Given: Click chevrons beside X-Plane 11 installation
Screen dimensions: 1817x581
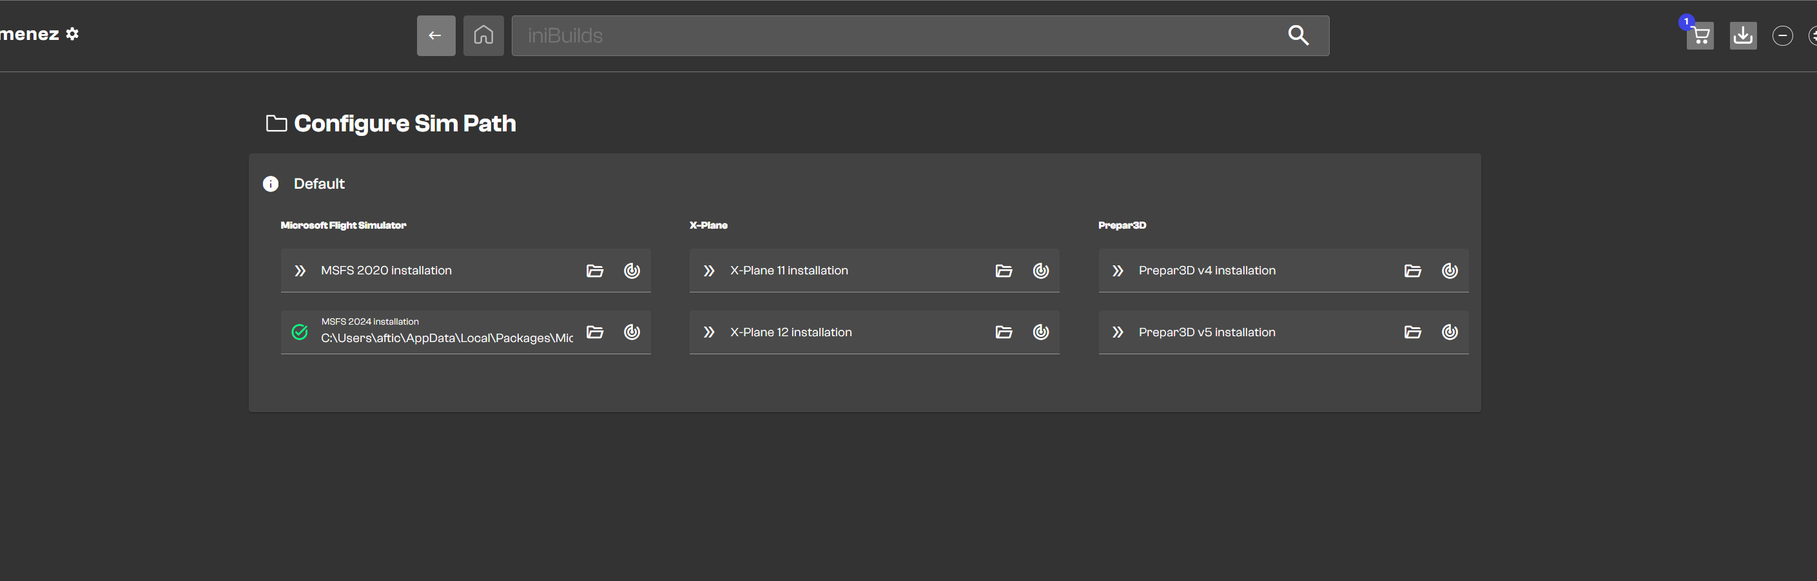Looking at the screenshot, I should tap(709, 271).
